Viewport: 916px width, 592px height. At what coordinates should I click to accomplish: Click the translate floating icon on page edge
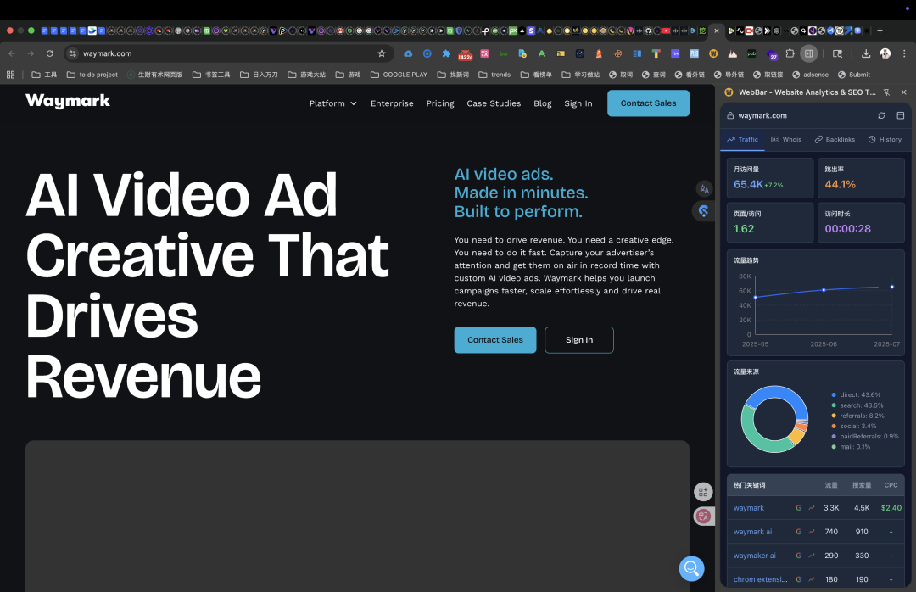(704, 189)
